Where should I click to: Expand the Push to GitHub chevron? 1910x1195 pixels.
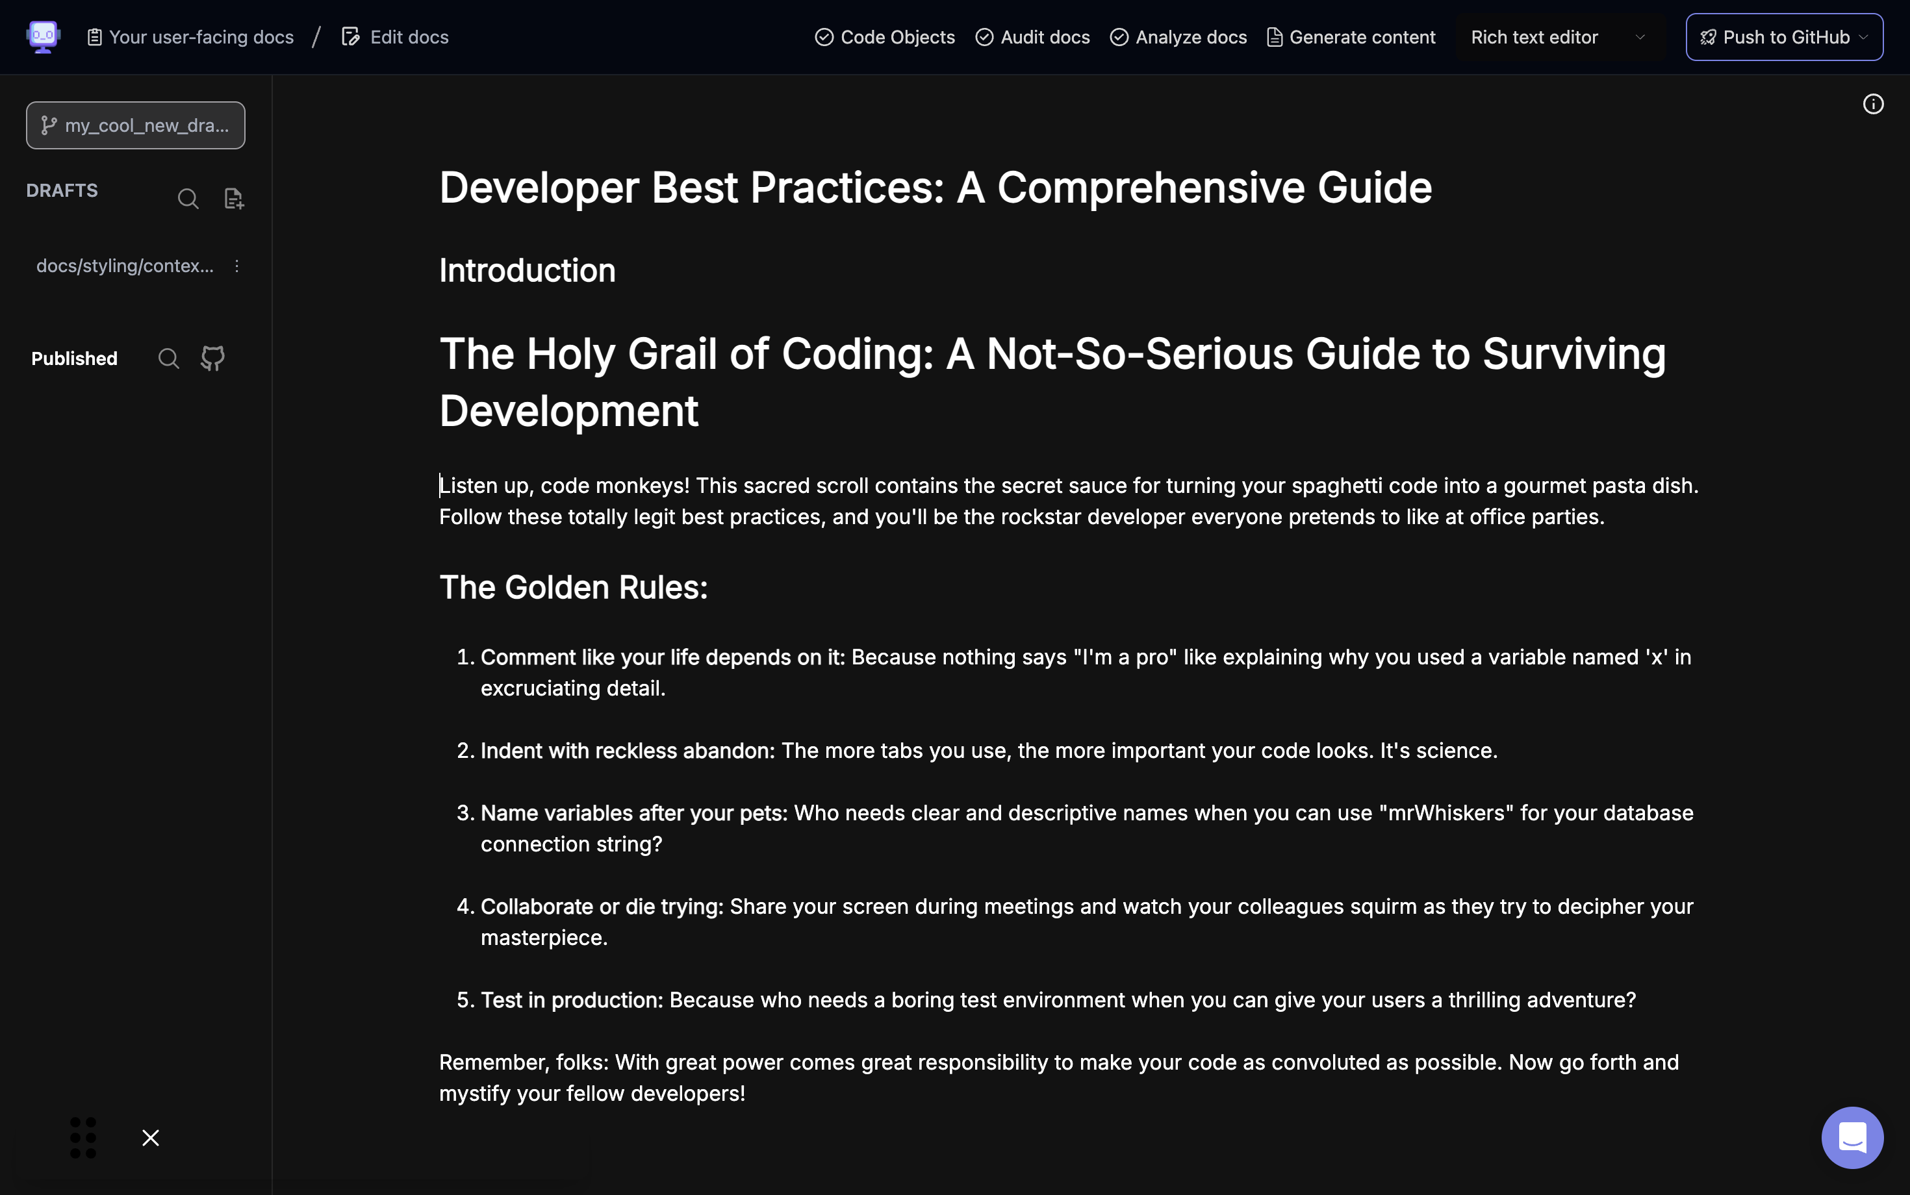click(x=1863, y=37)
